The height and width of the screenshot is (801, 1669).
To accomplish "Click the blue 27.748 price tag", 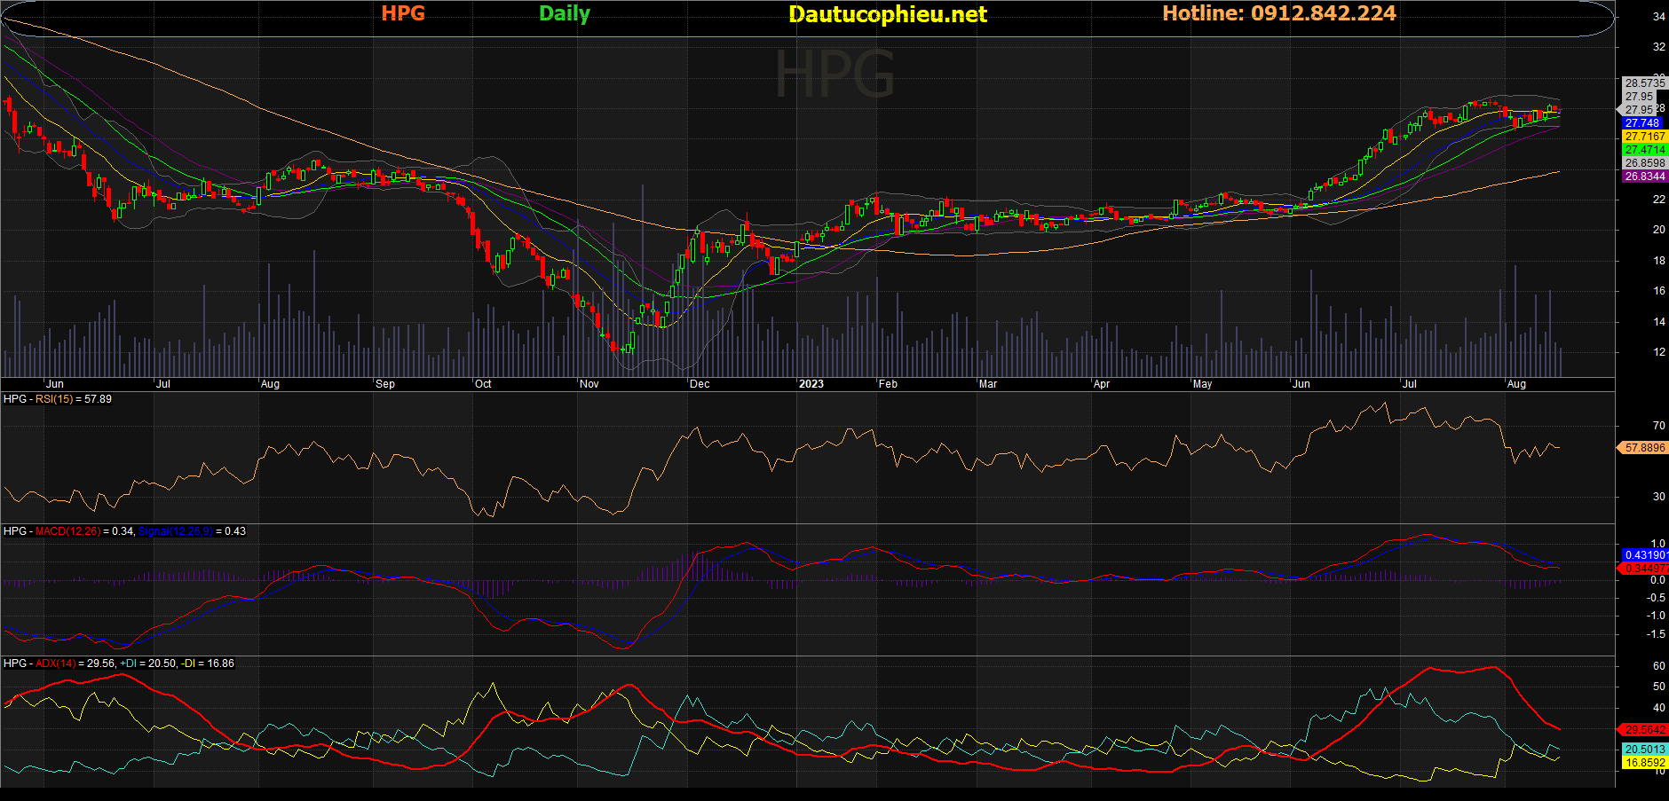I will pyautogui.click(x=1642, y=123).
